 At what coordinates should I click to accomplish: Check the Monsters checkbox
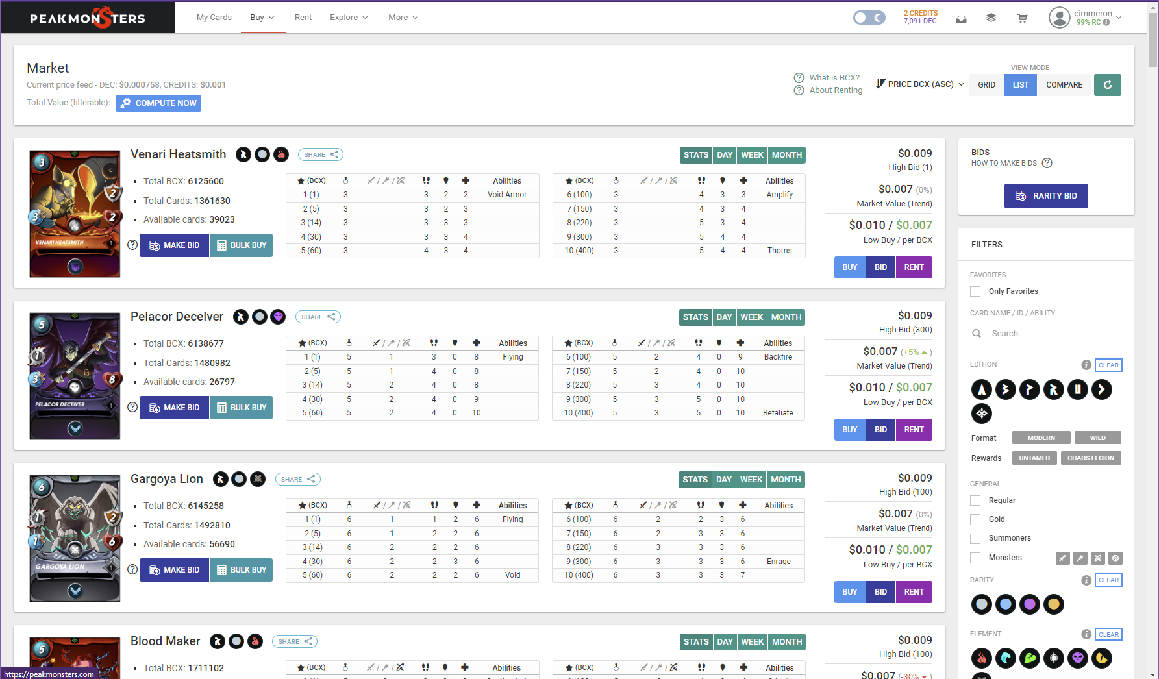pyautogui.click(x=975, y=558)
